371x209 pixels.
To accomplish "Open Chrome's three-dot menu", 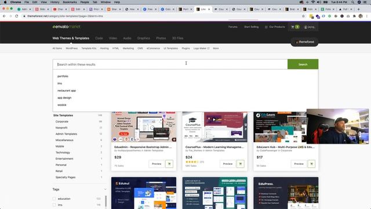I will tap(367, 16).
